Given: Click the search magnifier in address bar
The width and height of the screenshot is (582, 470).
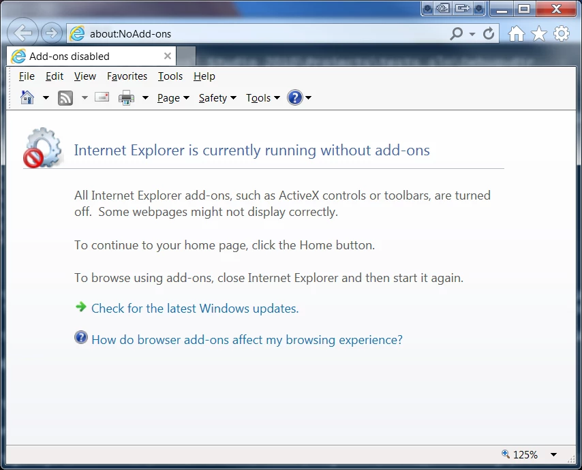Looking at the screenshot, I should (457, 34).
